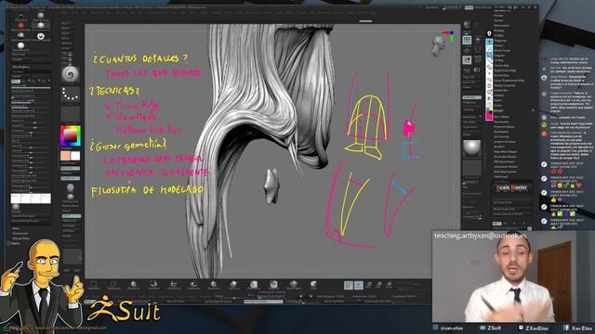Expand the Display Properties subpalette
This screenshot has height=334, width=595.
pos(504,85)
